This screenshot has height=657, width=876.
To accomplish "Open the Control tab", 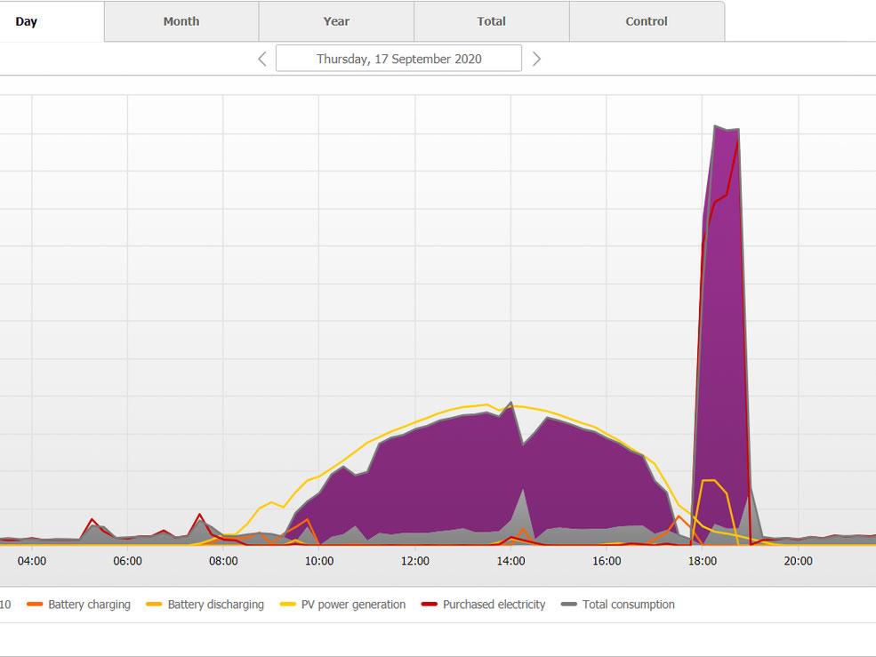I will (x=647, y=21).
